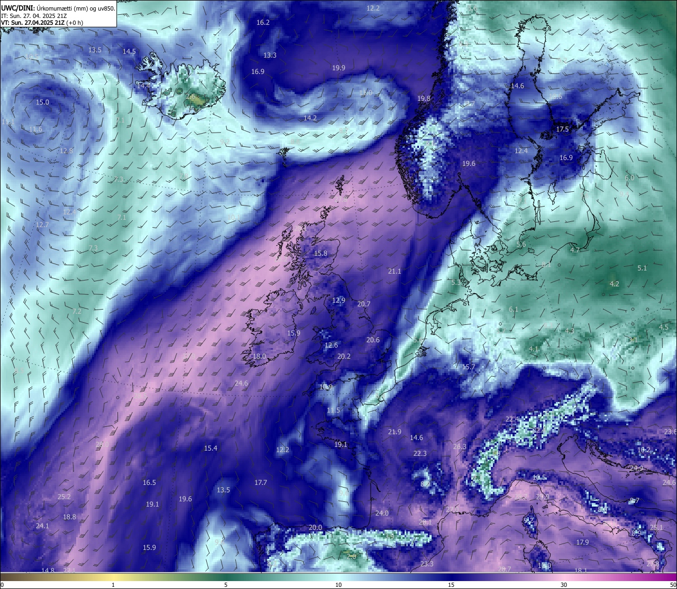
Task: Click the 15.0 value in the western low
Action: [x=42, y=102]
